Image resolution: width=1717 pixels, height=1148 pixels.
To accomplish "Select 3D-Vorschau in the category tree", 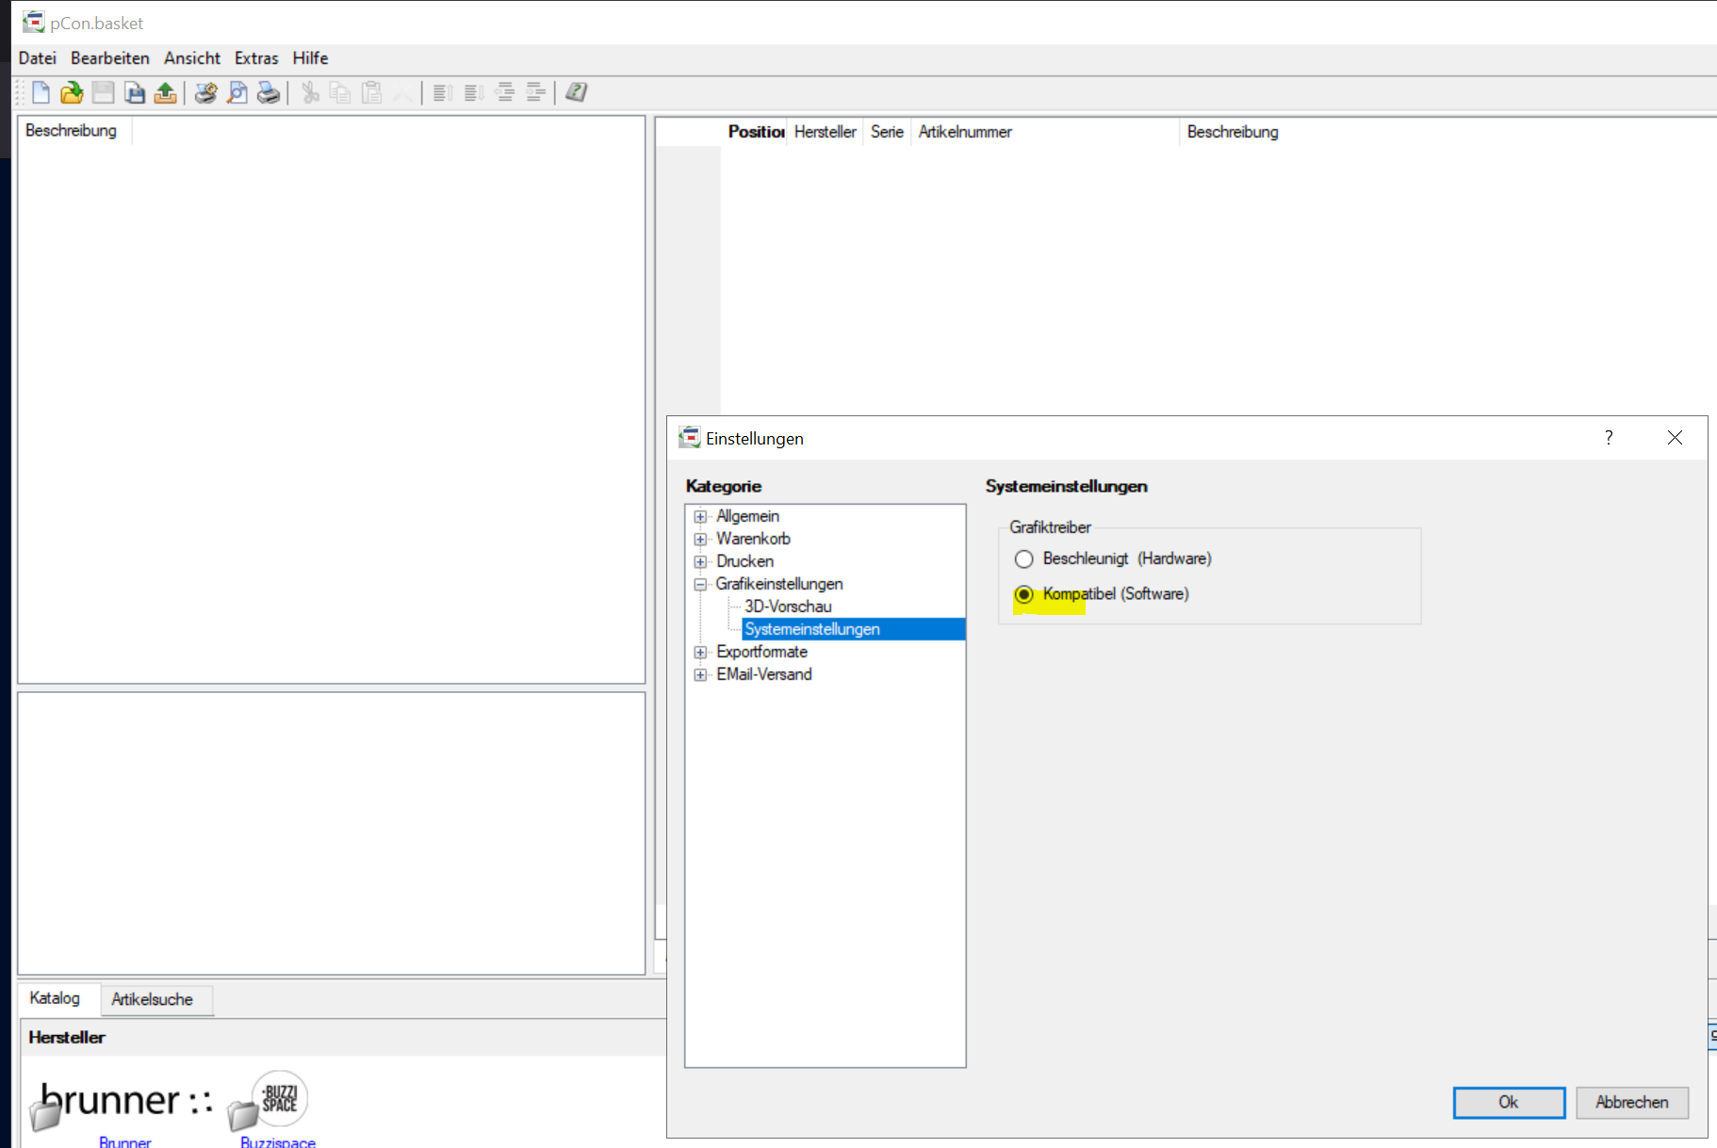I will click(x=788, y=606).
